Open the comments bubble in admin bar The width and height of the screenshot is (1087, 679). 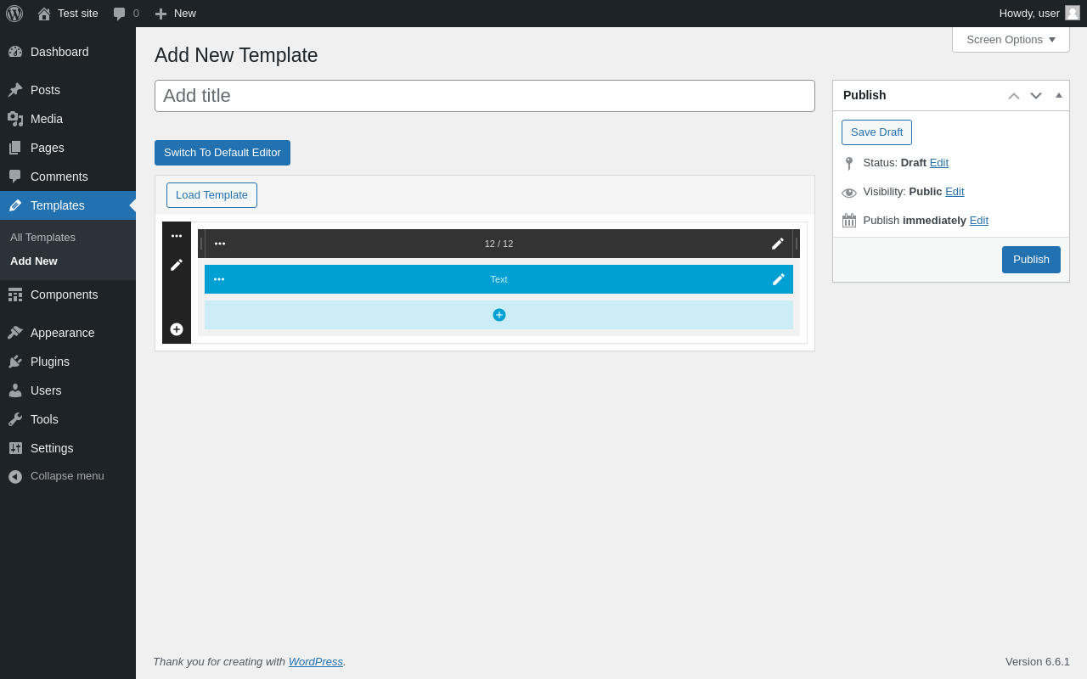pyautogui.click(x=127, y=14)
